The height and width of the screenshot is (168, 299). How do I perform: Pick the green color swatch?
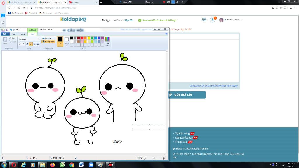(92, 38)
